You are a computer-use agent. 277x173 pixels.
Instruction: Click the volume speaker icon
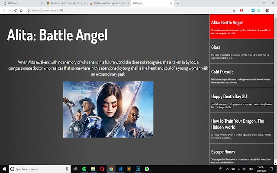245,169
